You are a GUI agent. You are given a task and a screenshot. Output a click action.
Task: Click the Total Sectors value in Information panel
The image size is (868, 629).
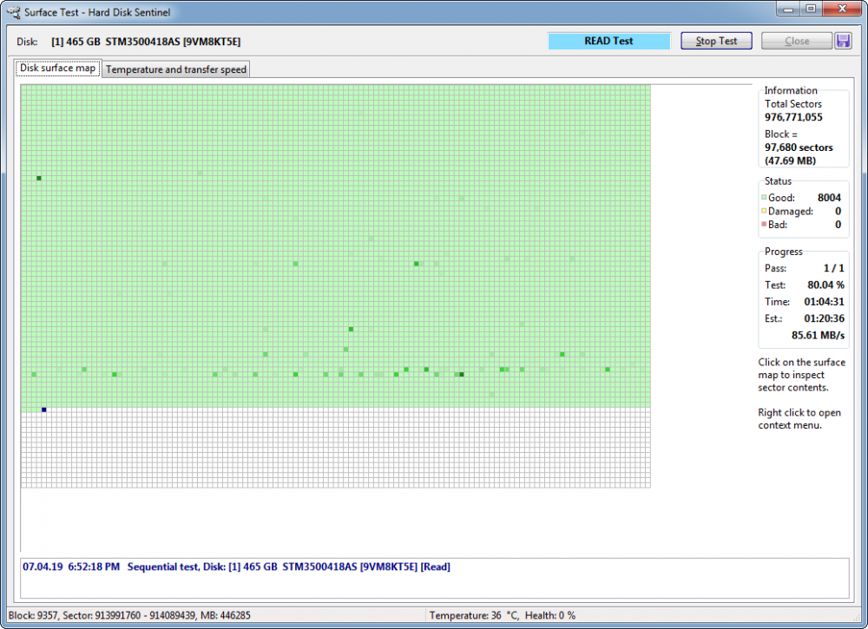[793, 116]
